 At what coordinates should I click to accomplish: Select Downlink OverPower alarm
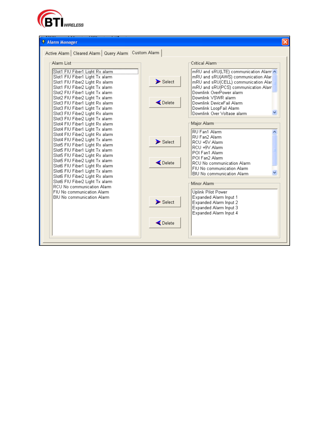click(x=232, y=93)
